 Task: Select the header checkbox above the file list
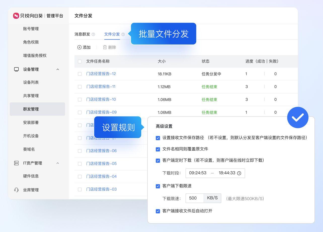[x=79, y=61]
